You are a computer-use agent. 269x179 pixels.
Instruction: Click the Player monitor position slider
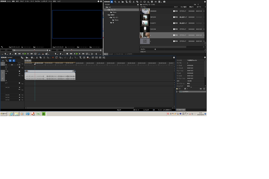(x=31, y=50)
